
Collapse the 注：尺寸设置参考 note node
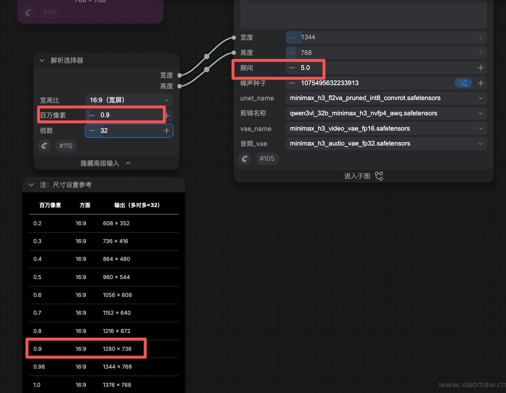pyautogui.click(x=31, y=185)
